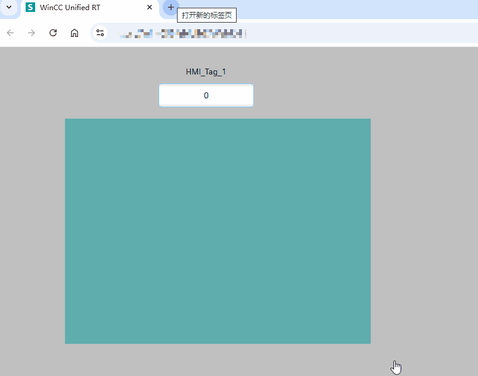Click gray background right of teal rectangle
478x376 pixels.
[x=423, y=231]
